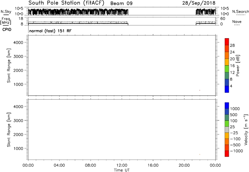Click the blue swatch above 1000 in the velocity bar
Viewport: 249px width, 172px height.
click(227, 106)
